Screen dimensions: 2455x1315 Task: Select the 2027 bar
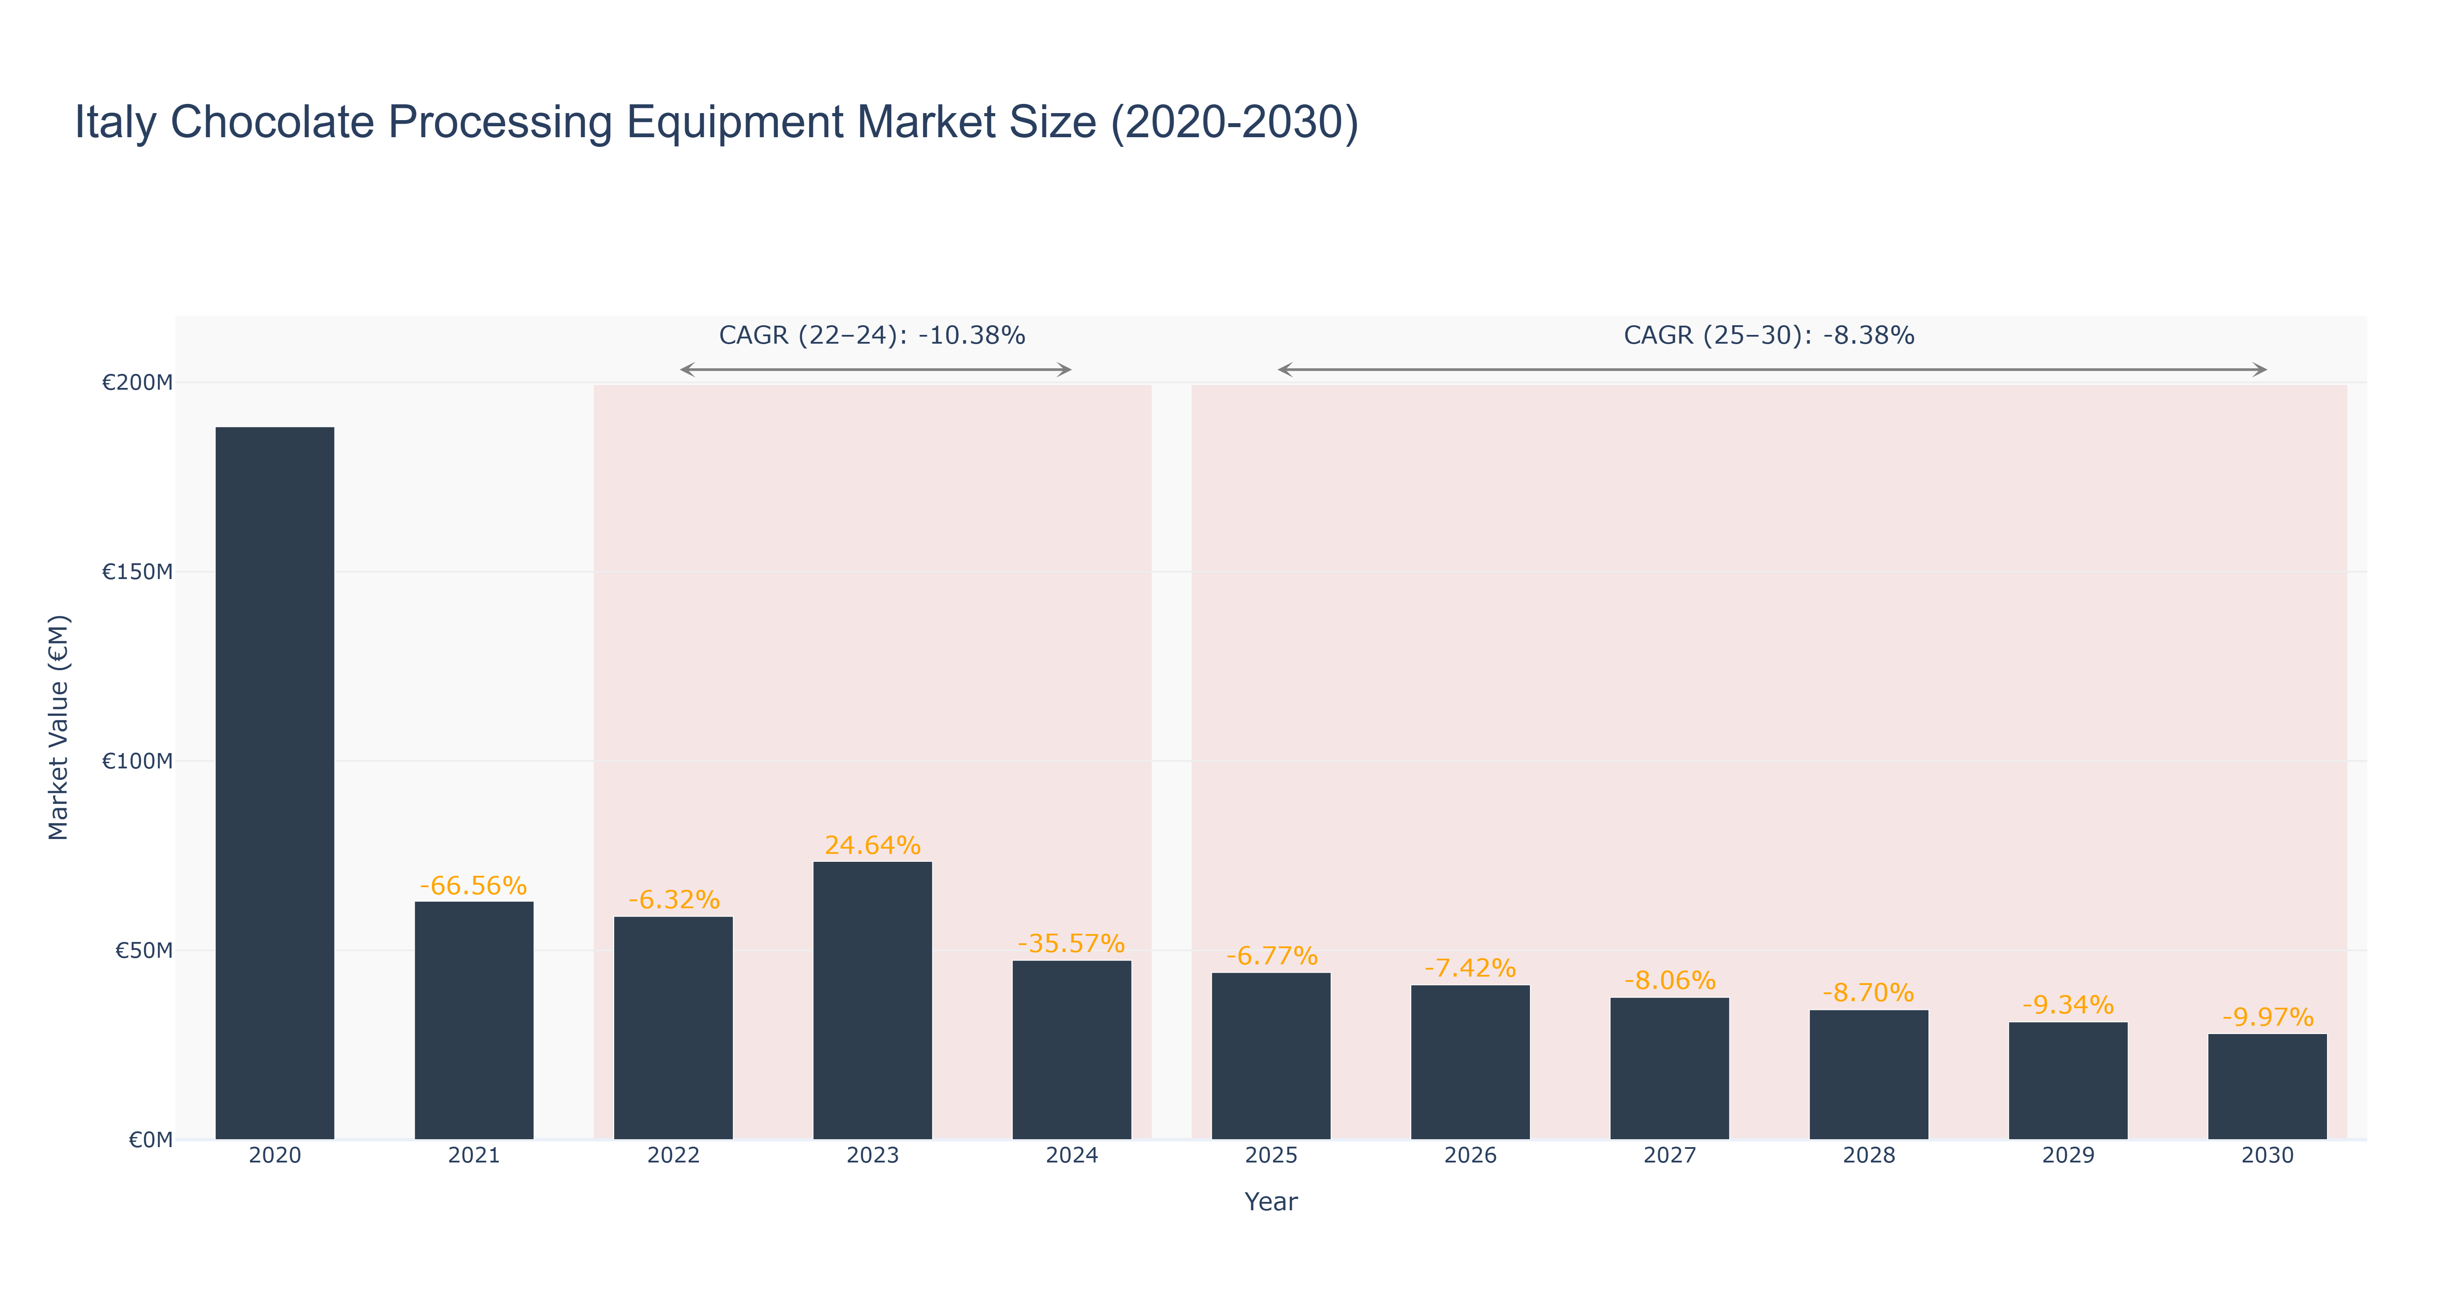pyautogui.click(x=1669, y=1067)
